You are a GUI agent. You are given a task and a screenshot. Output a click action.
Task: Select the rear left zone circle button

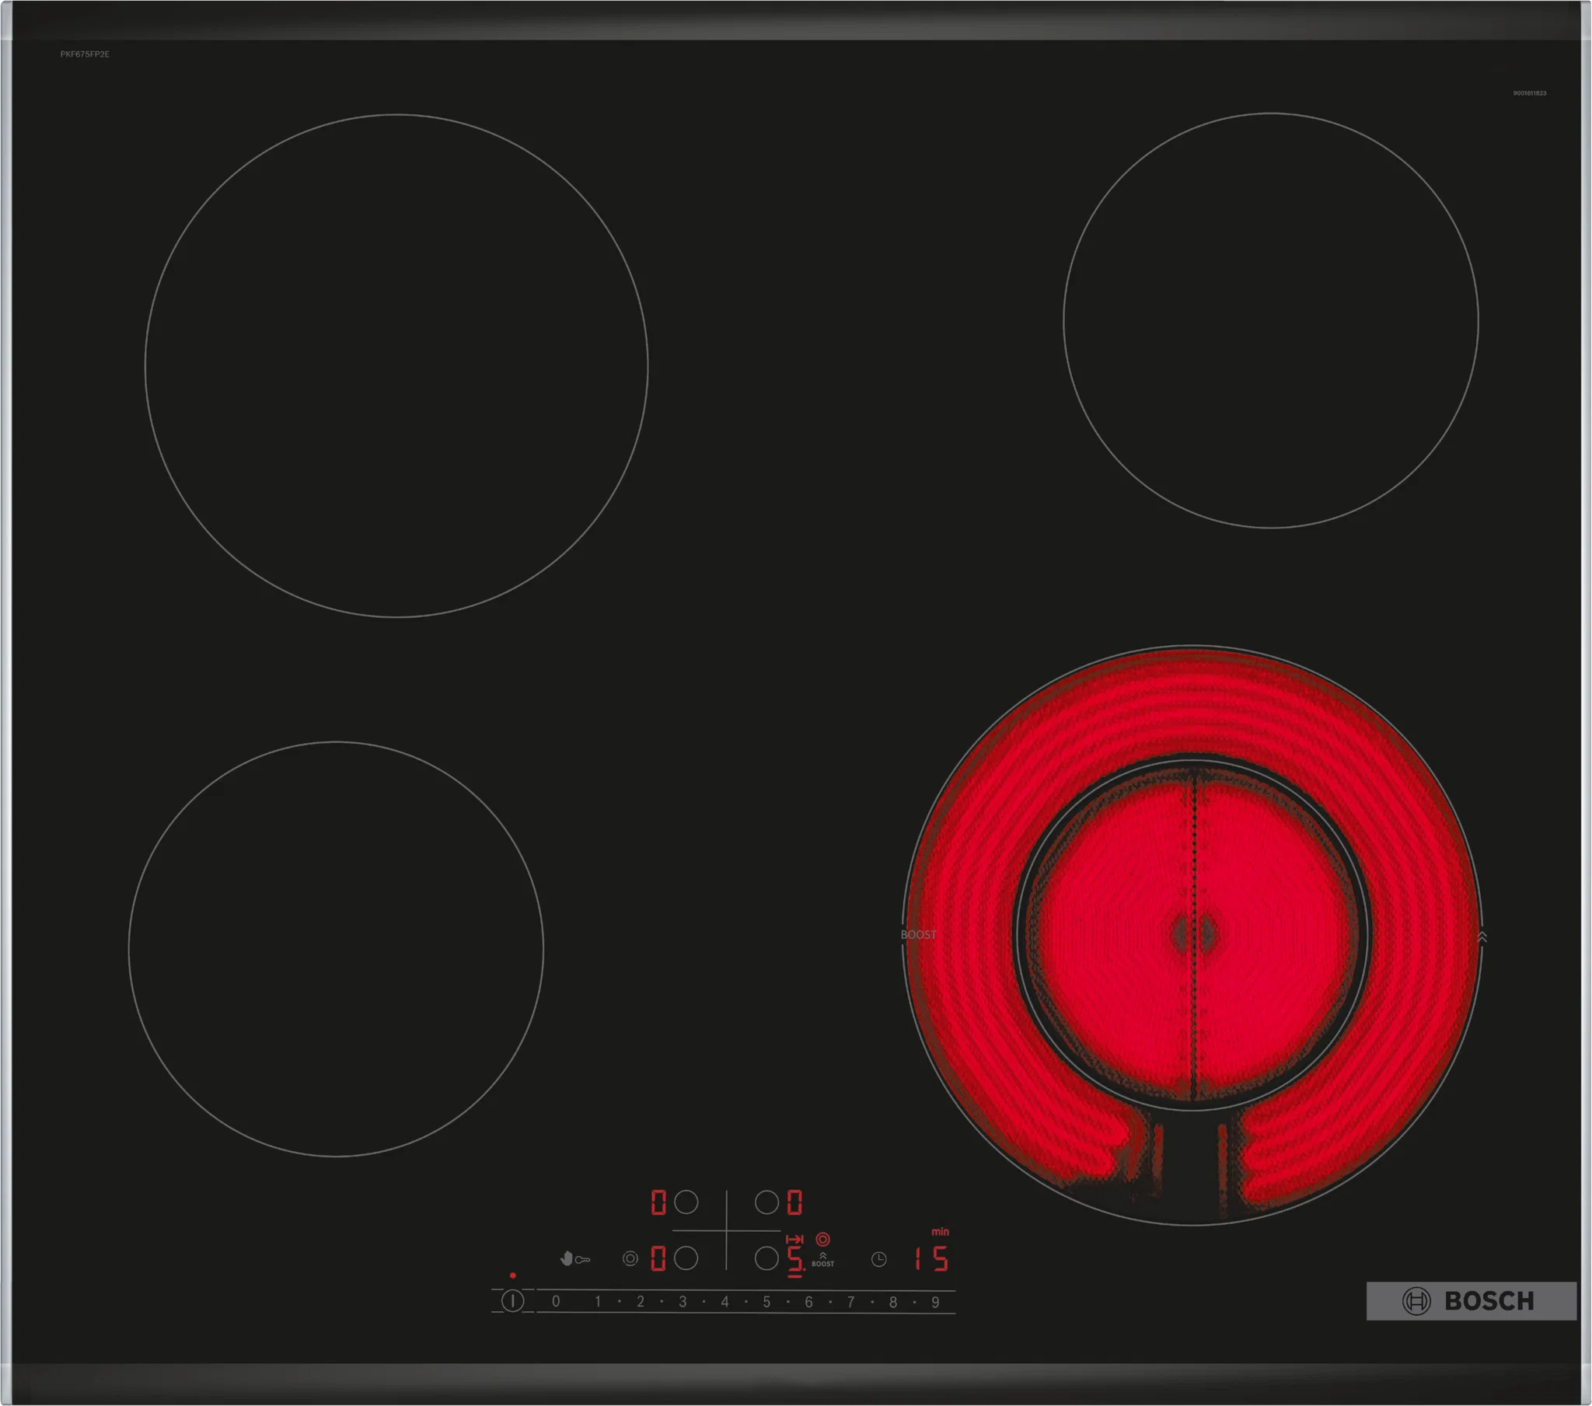686,1202
